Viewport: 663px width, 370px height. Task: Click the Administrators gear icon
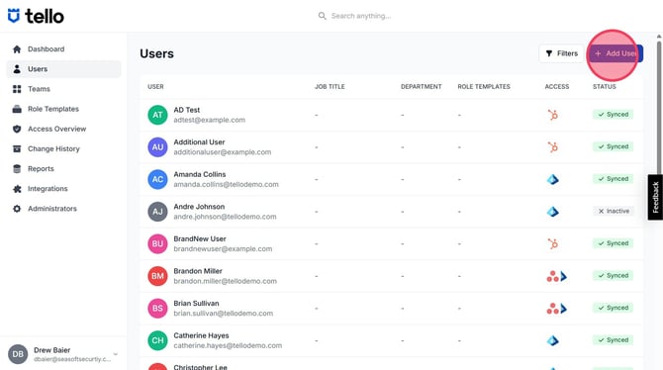coord(17,209)
